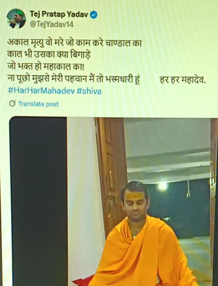Click tweet line starting with ना पूछो मुझसे
The width and height of the screenshot is (218, 286).
pyautogui.click(x=74, y=80)
